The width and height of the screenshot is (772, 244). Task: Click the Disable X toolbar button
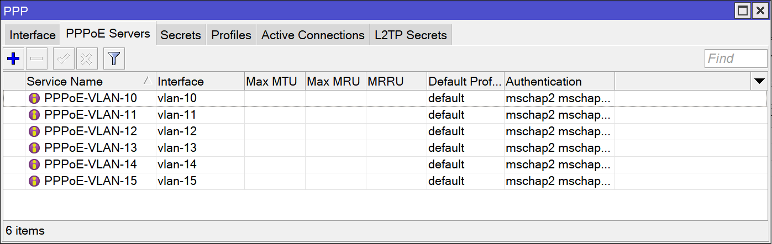click(86, 58)
